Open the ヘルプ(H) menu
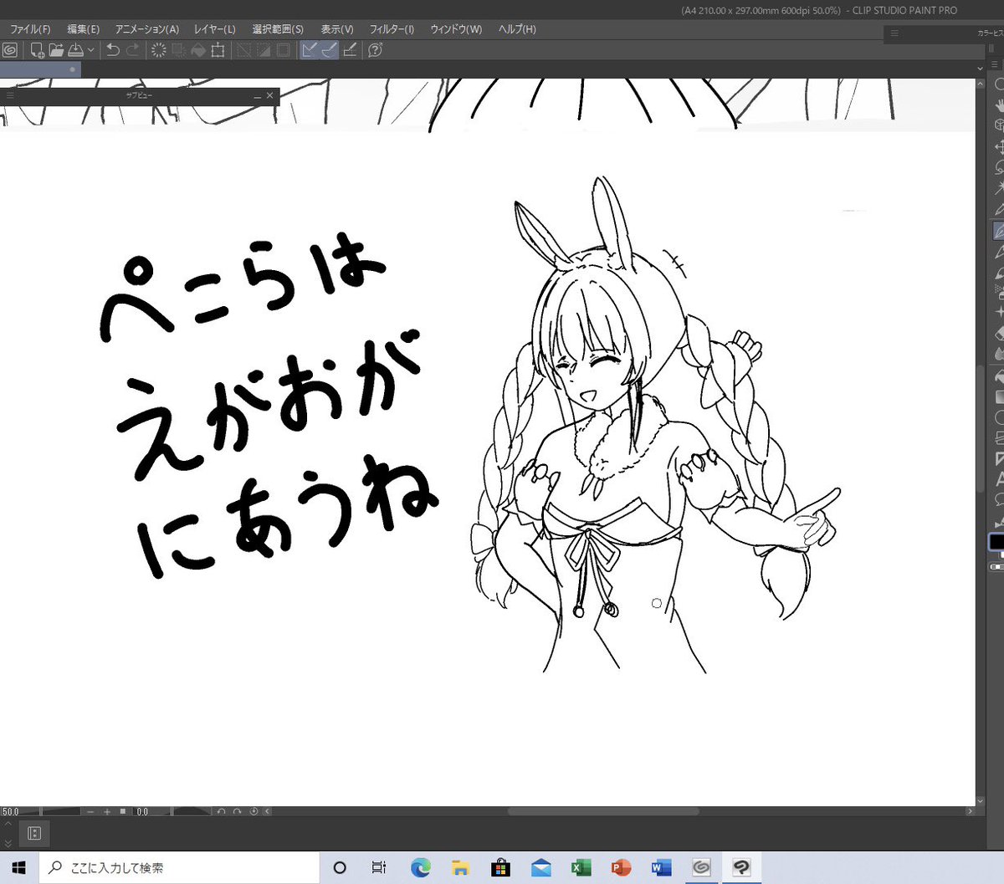1004x884 pixels. point(517,29)
